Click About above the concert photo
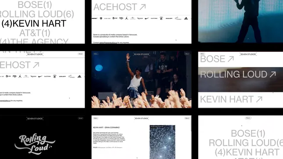The width and height of the screenshot is (283, 159). [187, 54]
